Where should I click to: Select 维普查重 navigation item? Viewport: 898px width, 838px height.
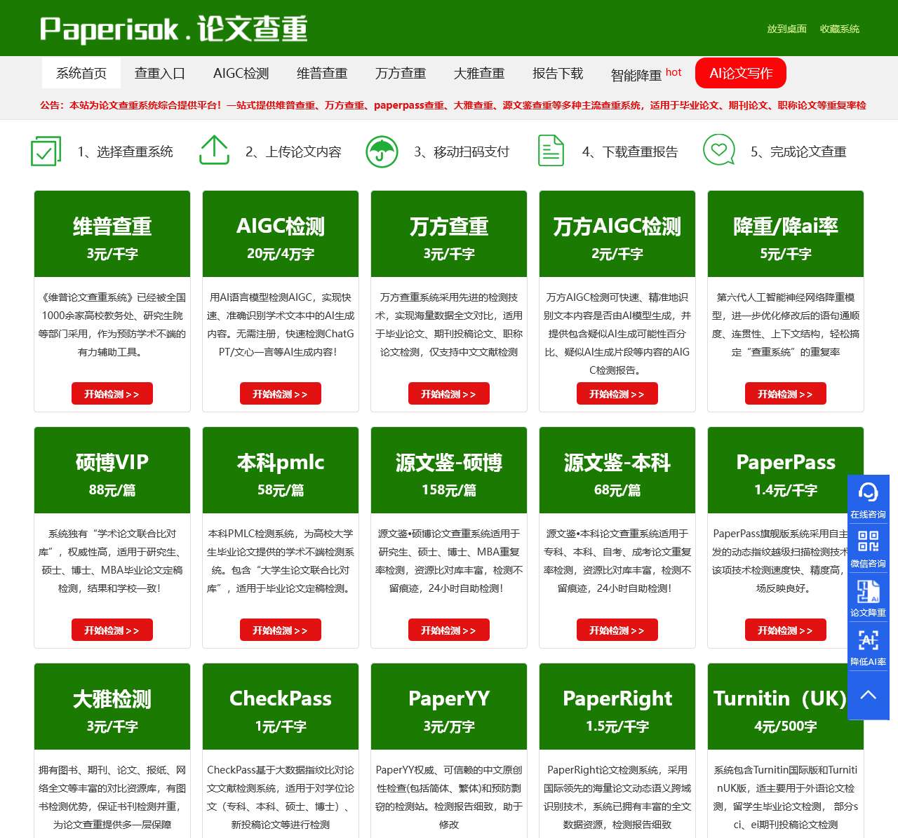pos(322,73)
